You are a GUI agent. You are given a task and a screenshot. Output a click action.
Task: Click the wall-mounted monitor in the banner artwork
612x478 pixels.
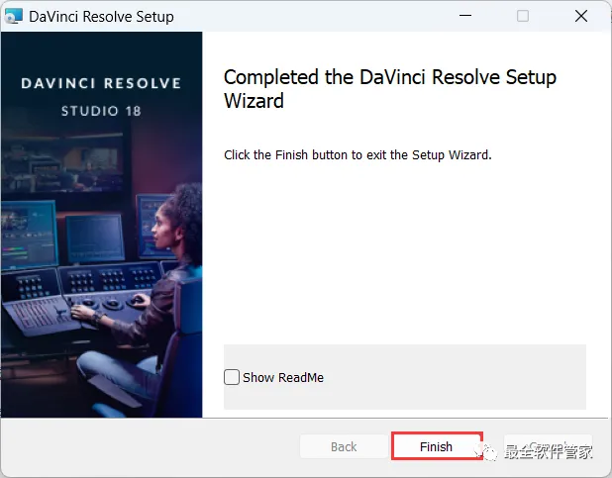pyautogui.click(x=62, y=163)
